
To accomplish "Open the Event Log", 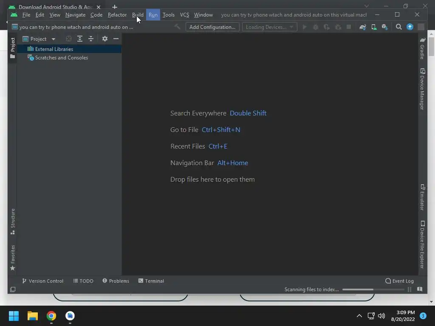I will pos(399,281).
